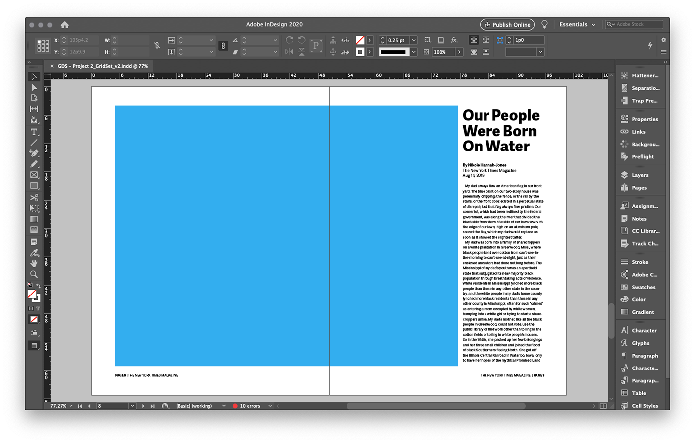Open the page number 8 dropdown

coord(132,406)
